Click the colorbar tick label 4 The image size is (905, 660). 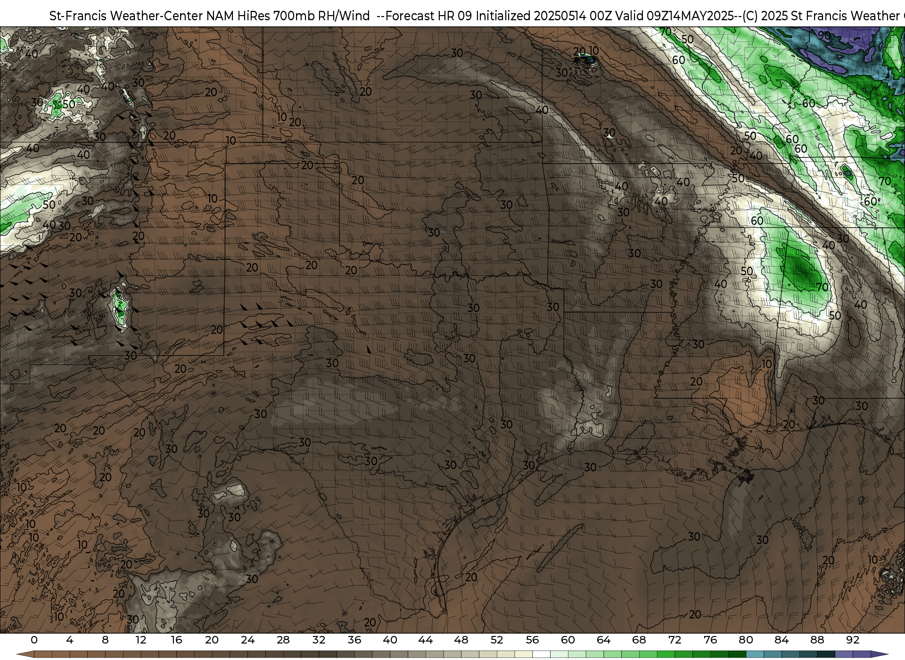pyautogui.click(x=70, y=640)
